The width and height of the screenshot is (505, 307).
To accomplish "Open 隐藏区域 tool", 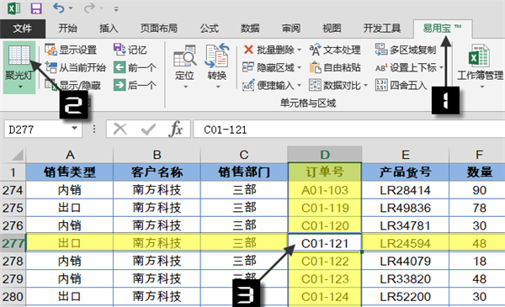I will pyautogui.click(x=272, y=67).
